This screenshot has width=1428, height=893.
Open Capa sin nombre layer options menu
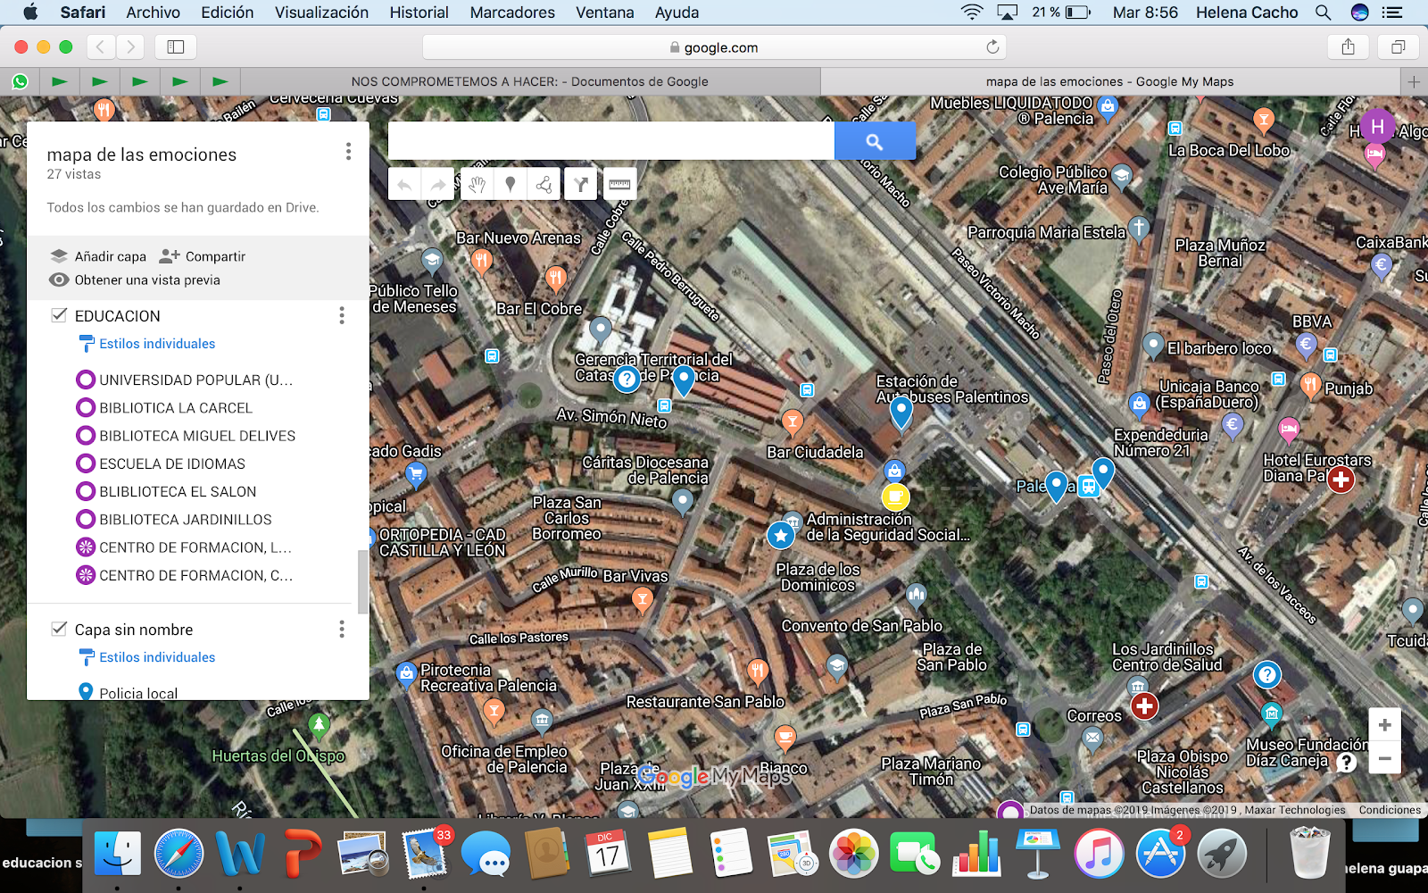coord(342,630)
